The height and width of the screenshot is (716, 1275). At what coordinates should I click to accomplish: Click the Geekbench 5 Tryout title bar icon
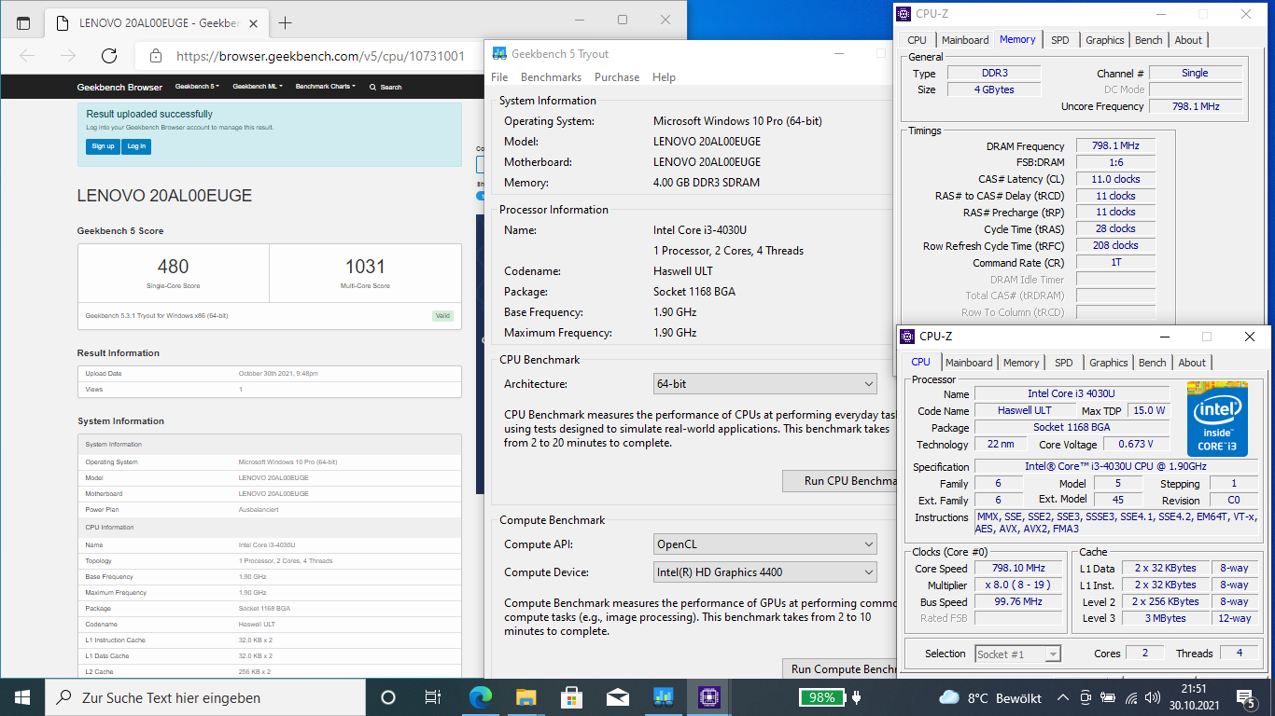(499, 54)
